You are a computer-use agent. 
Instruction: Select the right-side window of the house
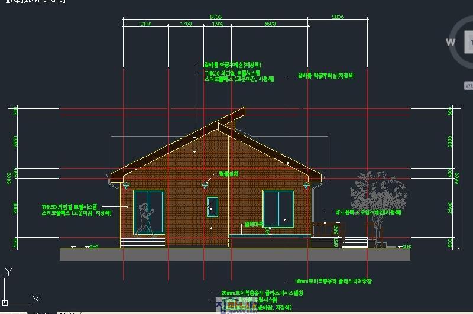click(x=278, y=209)
